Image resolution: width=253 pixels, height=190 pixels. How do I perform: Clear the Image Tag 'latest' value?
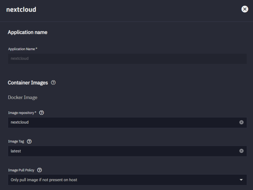pyautogui.click(x=241, y=151)
